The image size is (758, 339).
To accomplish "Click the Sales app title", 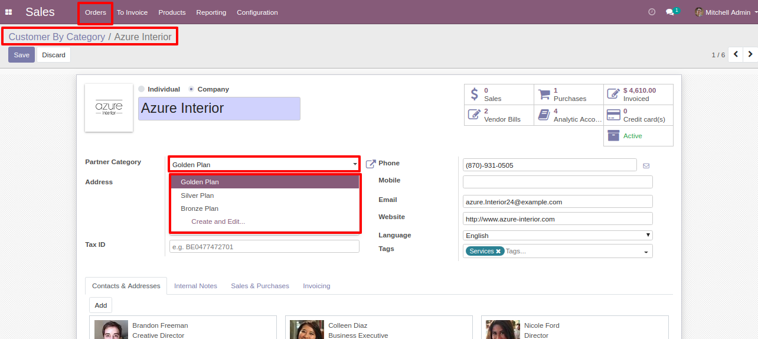I will pyautogui.click(x=40, y=12).
